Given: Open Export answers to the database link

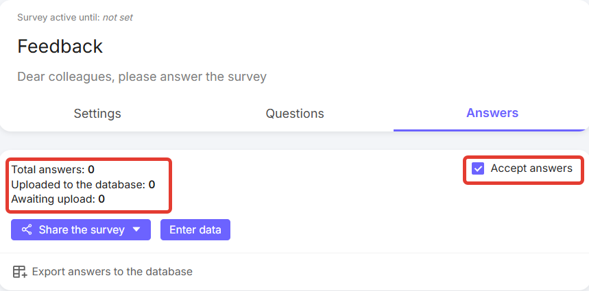Looking at the screenshot, I should pos(112,272).
